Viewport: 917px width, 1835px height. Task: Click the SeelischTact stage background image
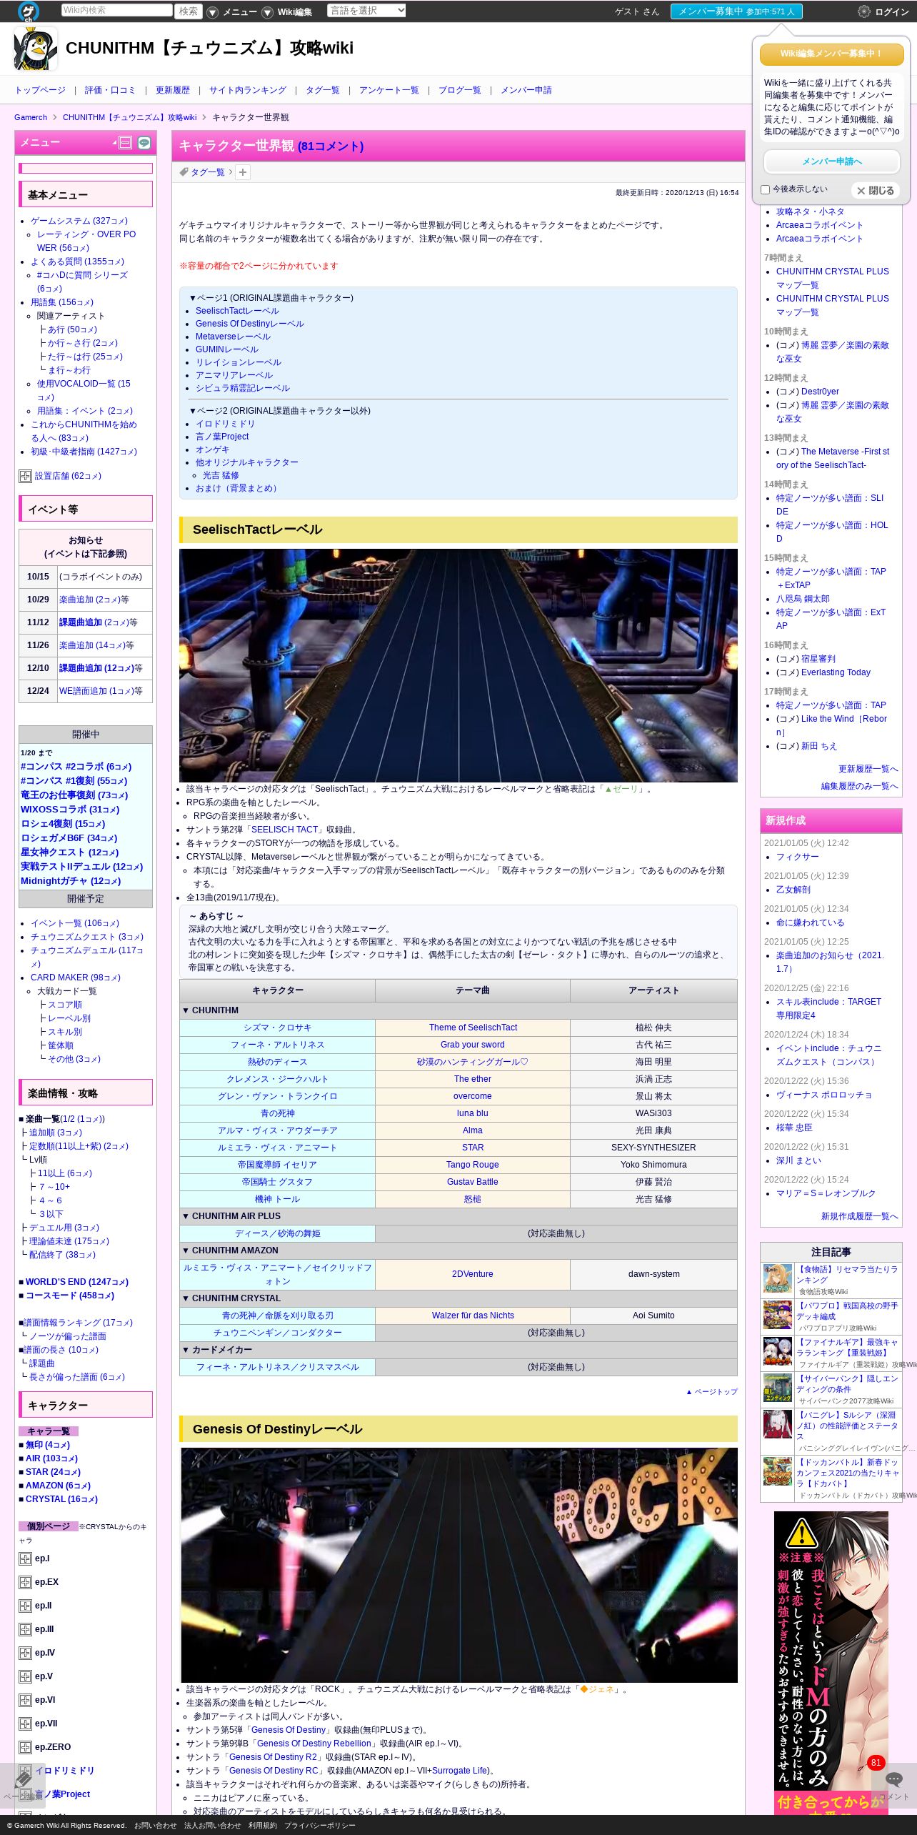(x=458, y=665)
